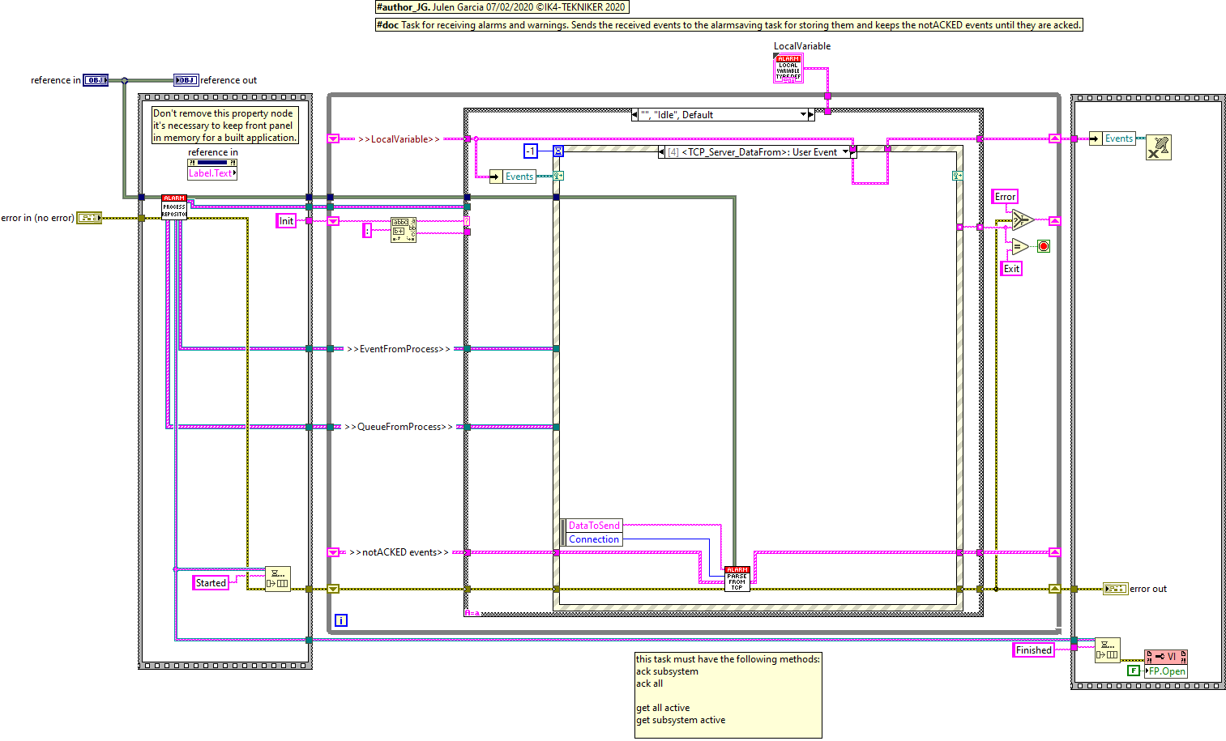Select the #doc task description comment
Screen dimensions: 1226x741
click(729, 25)
